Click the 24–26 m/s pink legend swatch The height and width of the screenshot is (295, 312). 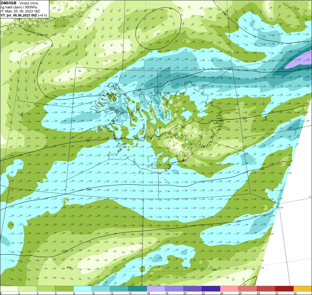(x=229, y=289)
